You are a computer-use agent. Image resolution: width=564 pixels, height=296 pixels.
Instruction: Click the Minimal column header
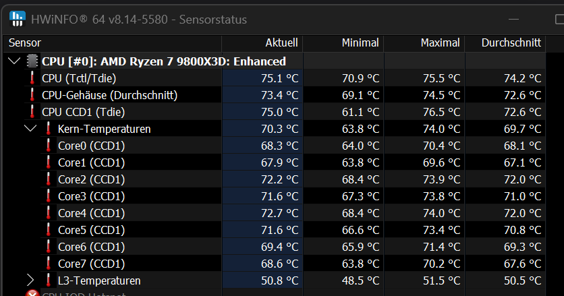343,42
